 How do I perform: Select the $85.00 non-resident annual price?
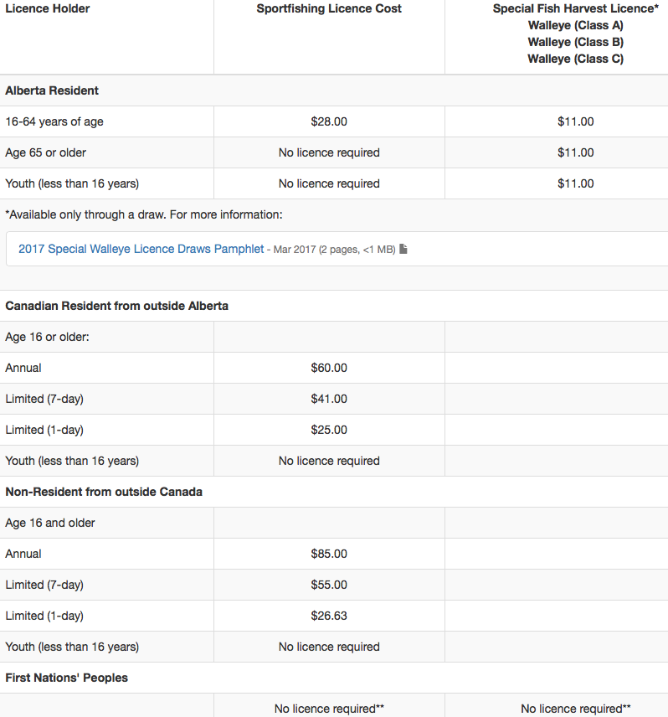(329, 554)
